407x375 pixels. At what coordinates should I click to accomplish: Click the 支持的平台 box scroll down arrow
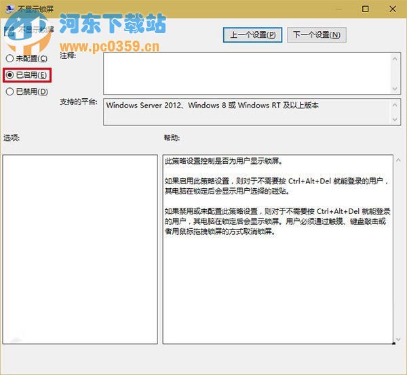point(395,119)
